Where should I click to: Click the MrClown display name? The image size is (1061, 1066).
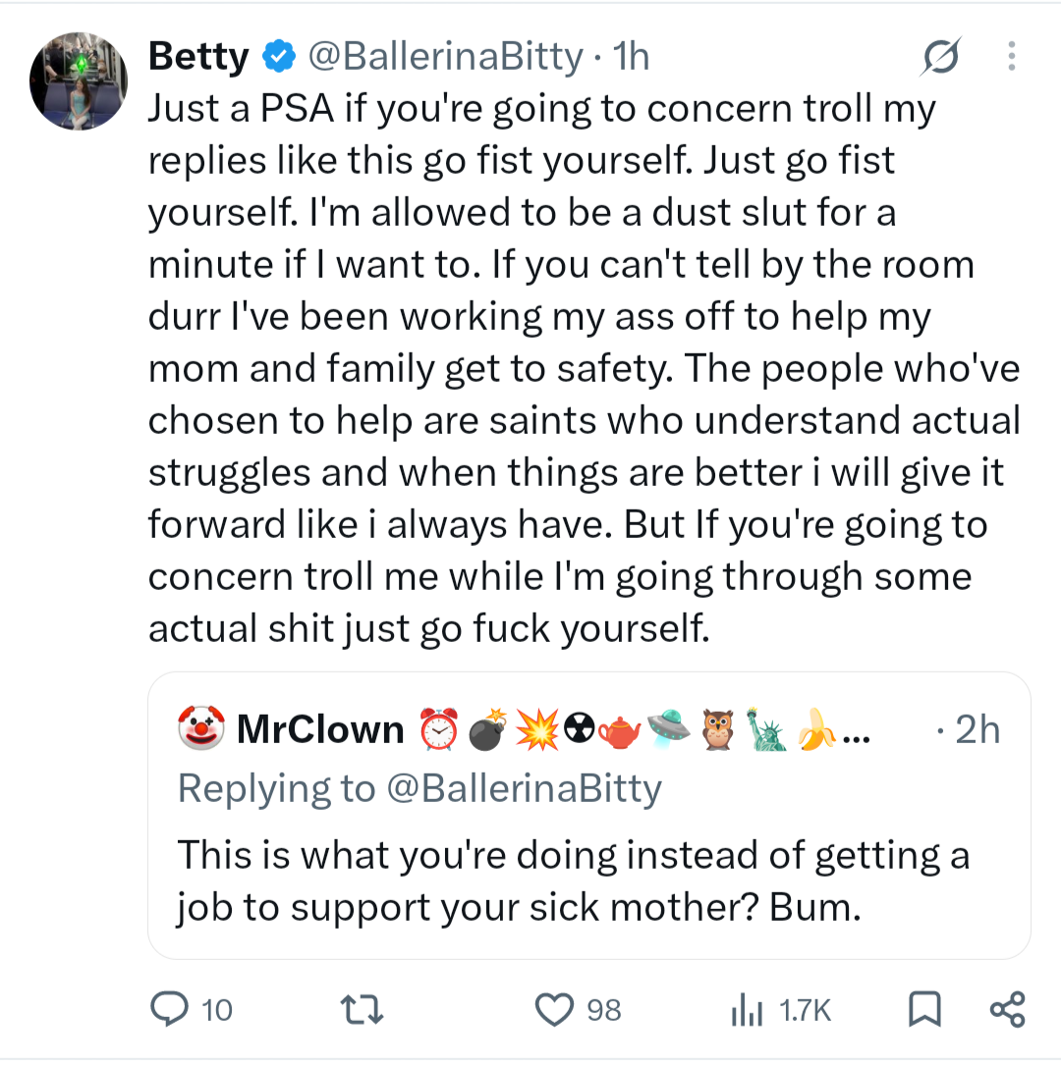[x=320, y=729]
